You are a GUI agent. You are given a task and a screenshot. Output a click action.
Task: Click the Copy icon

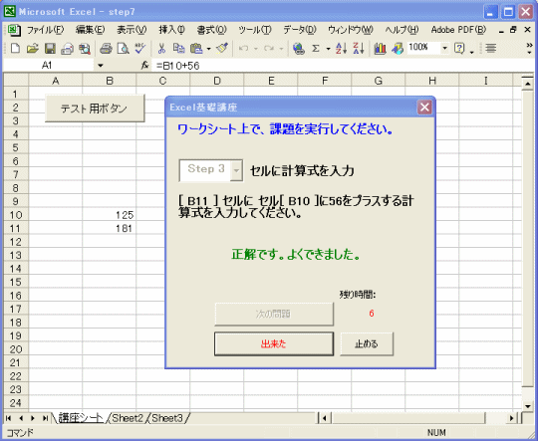(178, 49)
